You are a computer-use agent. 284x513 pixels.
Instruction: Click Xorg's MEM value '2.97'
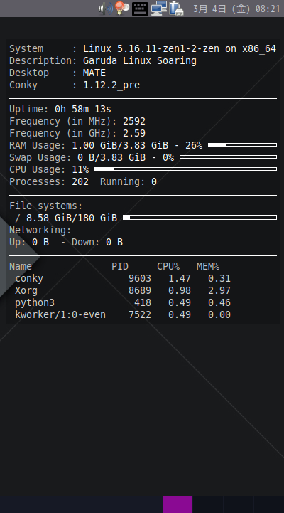[219, 290]
